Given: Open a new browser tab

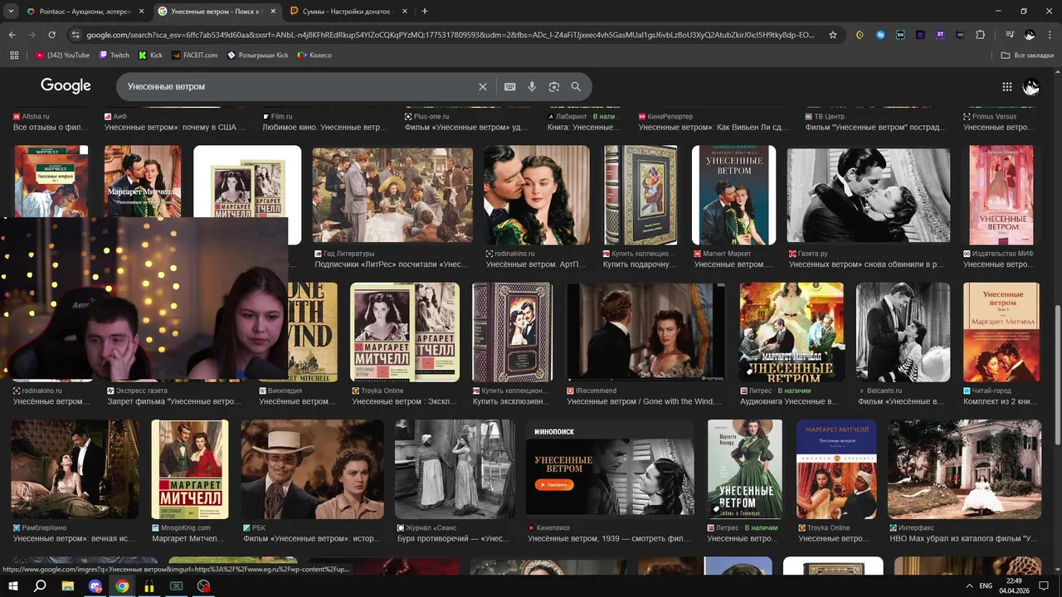Looking at the screenshot, I should (425, 12).
